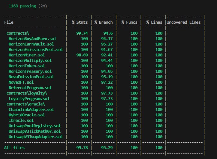Click the 94.17 branch value for HorizonBuyAndBurn.sol
Viewport: 217px width, 159px height.
[x=107, y=39]
